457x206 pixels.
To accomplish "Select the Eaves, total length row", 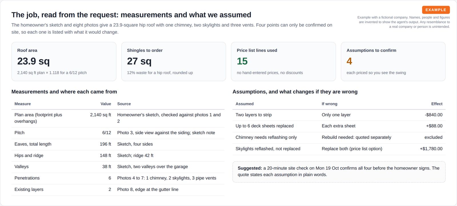I will click(x=118, y=144).
